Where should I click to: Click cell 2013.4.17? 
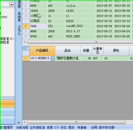80,31
